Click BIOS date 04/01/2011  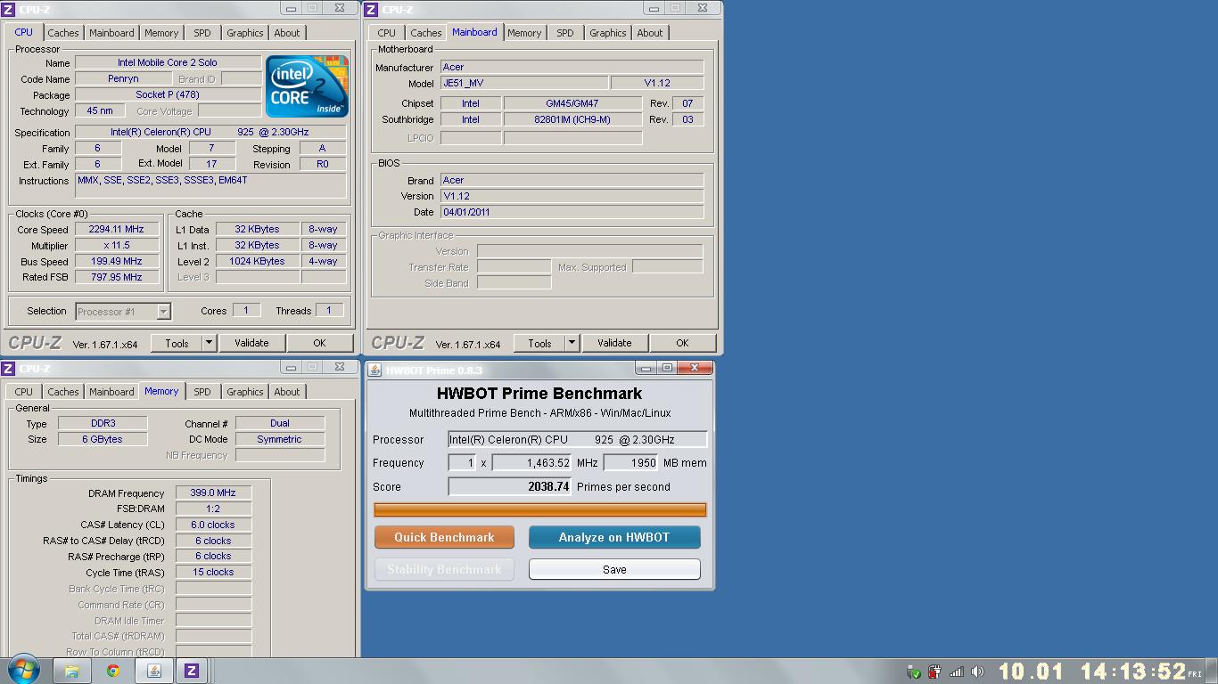[x=572, y=212]
